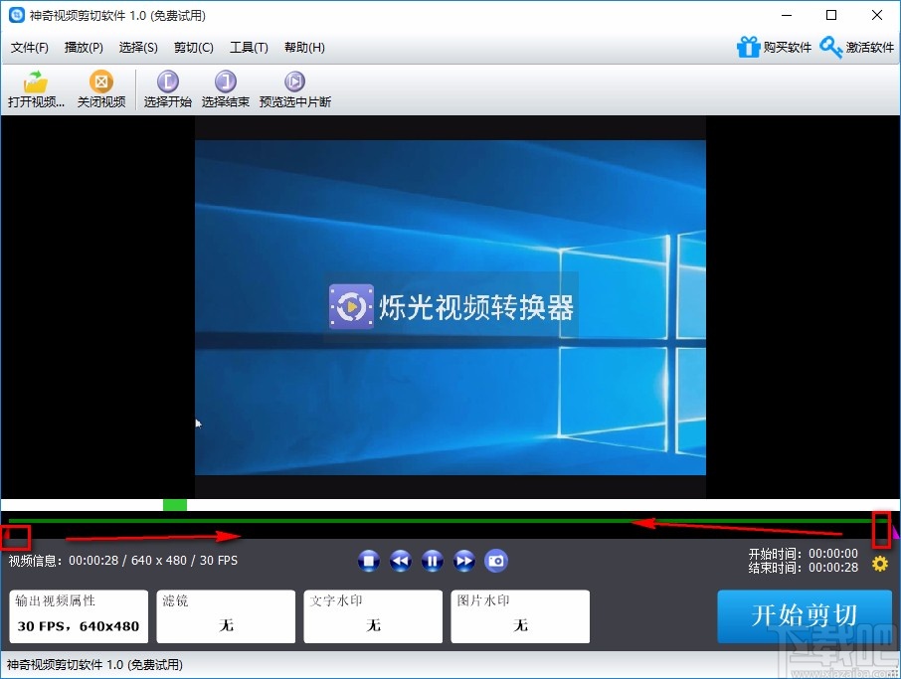Image resolution: width=901 pixels, height=679 pixels.
Task: Maximize the application window
Action: (x=831, y=15)
